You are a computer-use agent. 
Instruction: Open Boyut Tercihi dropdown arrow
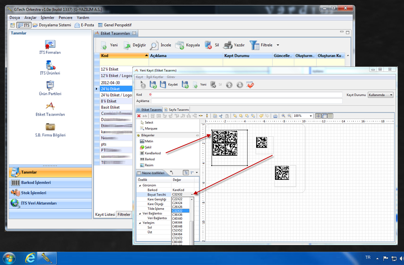point(192,195)
